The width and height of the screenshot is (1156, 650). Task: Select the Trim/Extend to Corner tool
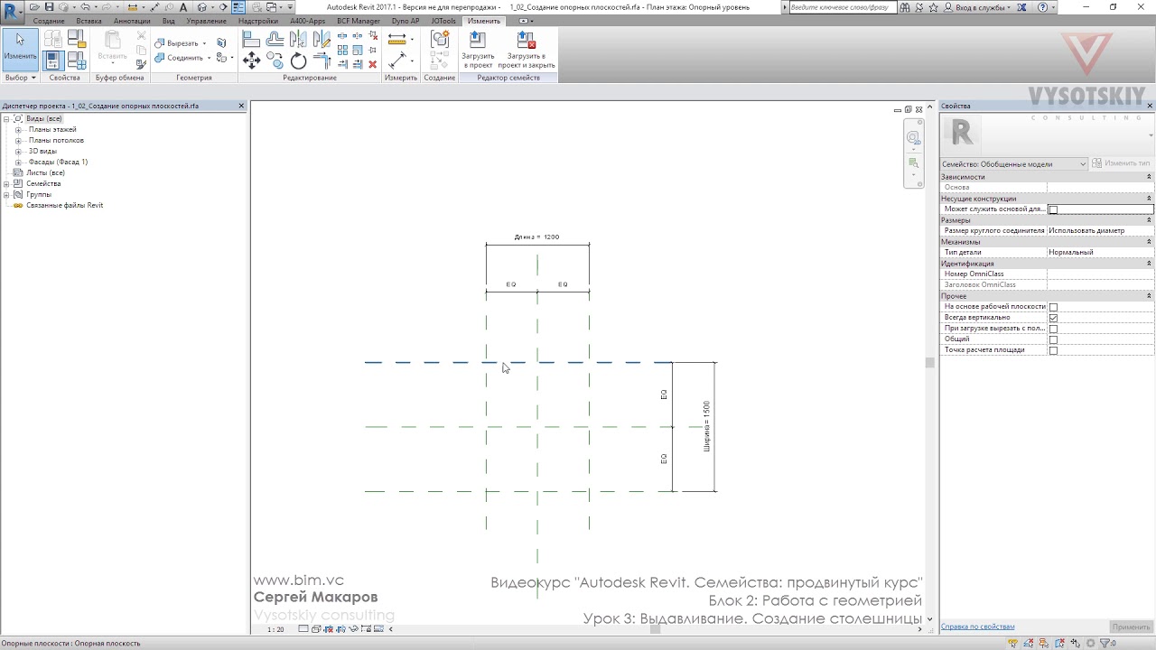[x=322, y=60]
